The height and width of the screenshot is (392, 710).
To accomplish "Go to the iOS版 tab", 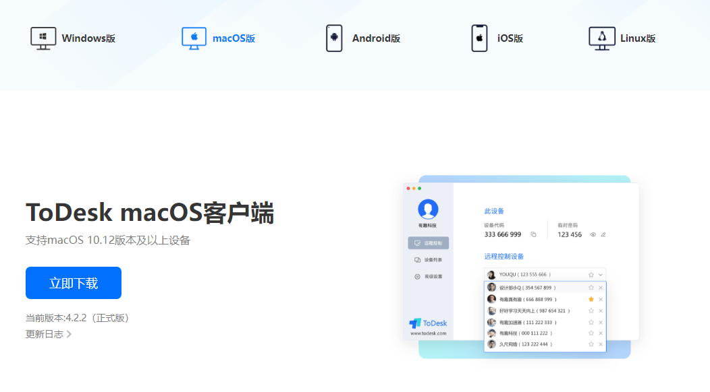I will coord(497,38).
